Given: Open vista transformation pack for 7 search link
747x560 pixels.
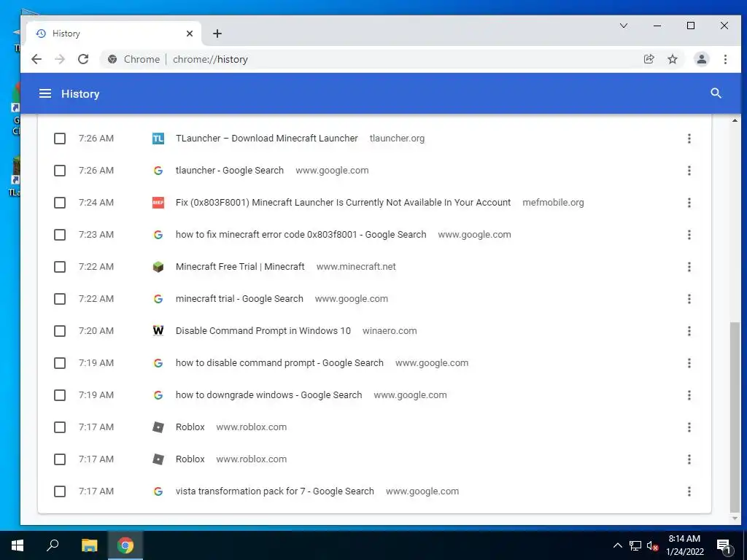Looking at the screenshot, I should (x=275, y=491).
